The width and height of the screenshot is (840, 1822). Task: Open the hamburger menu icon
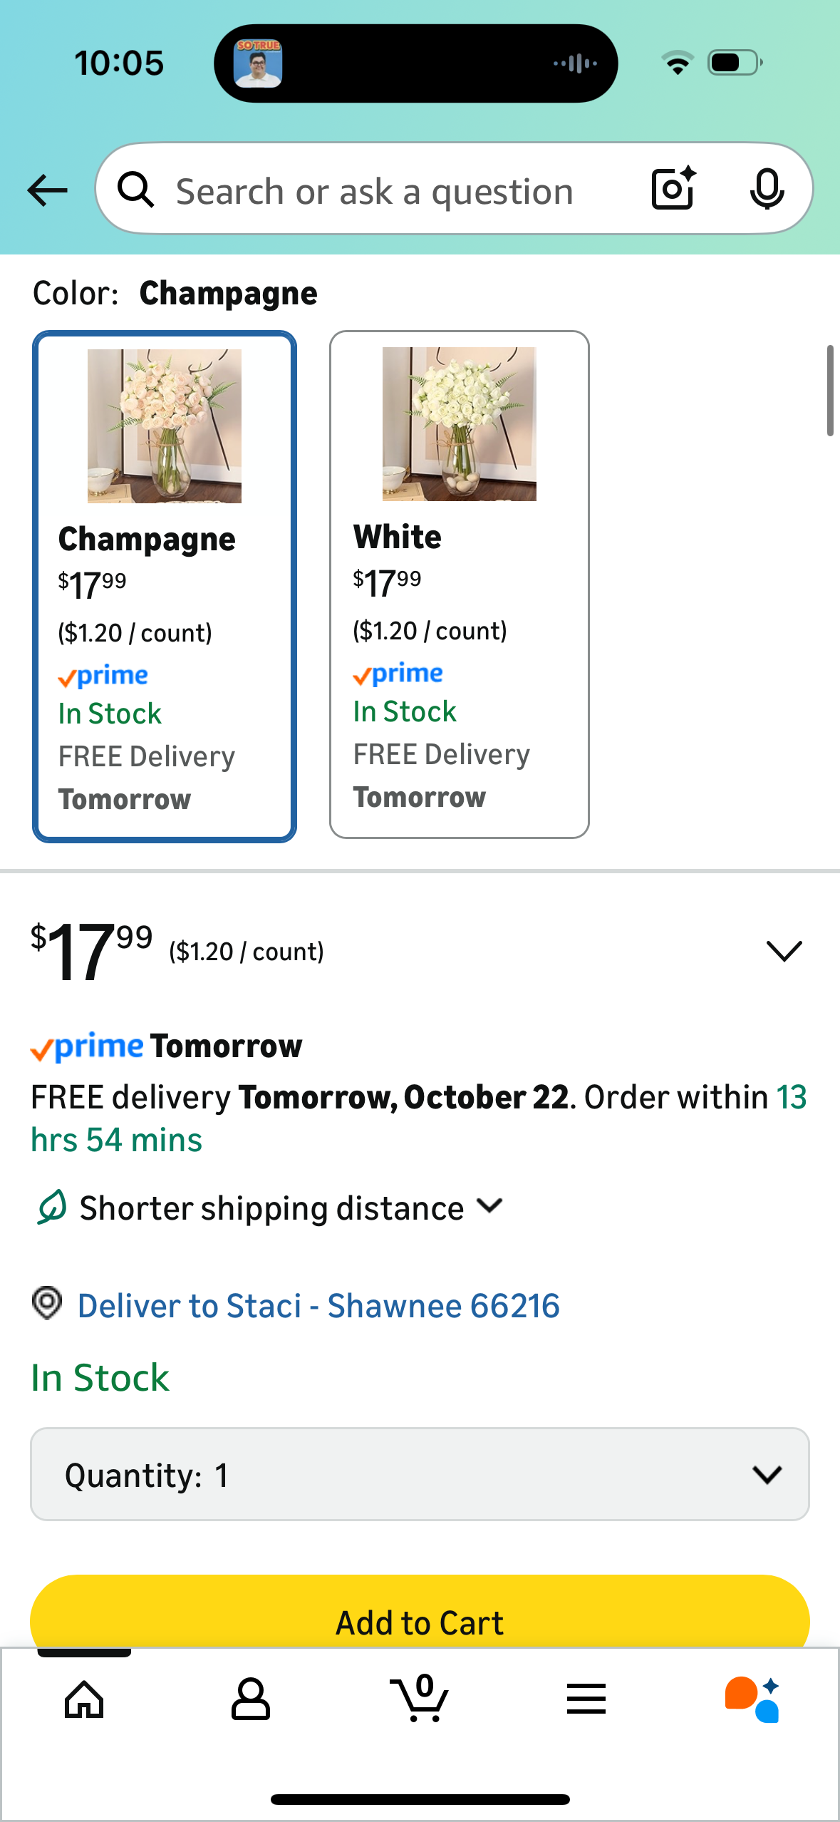click(x=586, y=1699)
